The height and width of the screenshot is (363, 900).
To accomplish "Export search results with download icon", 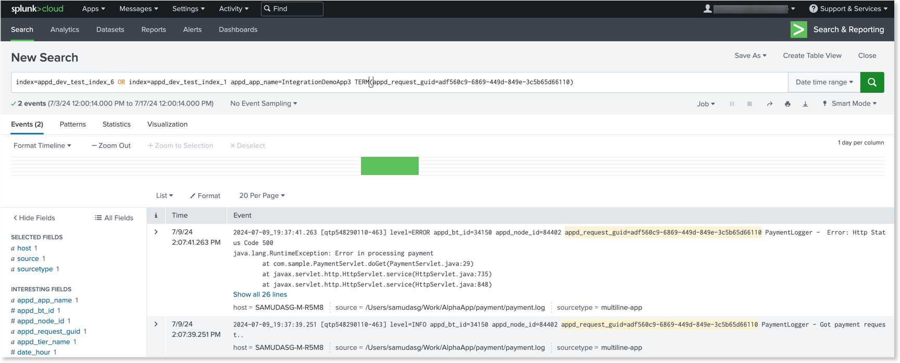I will pyautogui.click(x=805, y=104).
